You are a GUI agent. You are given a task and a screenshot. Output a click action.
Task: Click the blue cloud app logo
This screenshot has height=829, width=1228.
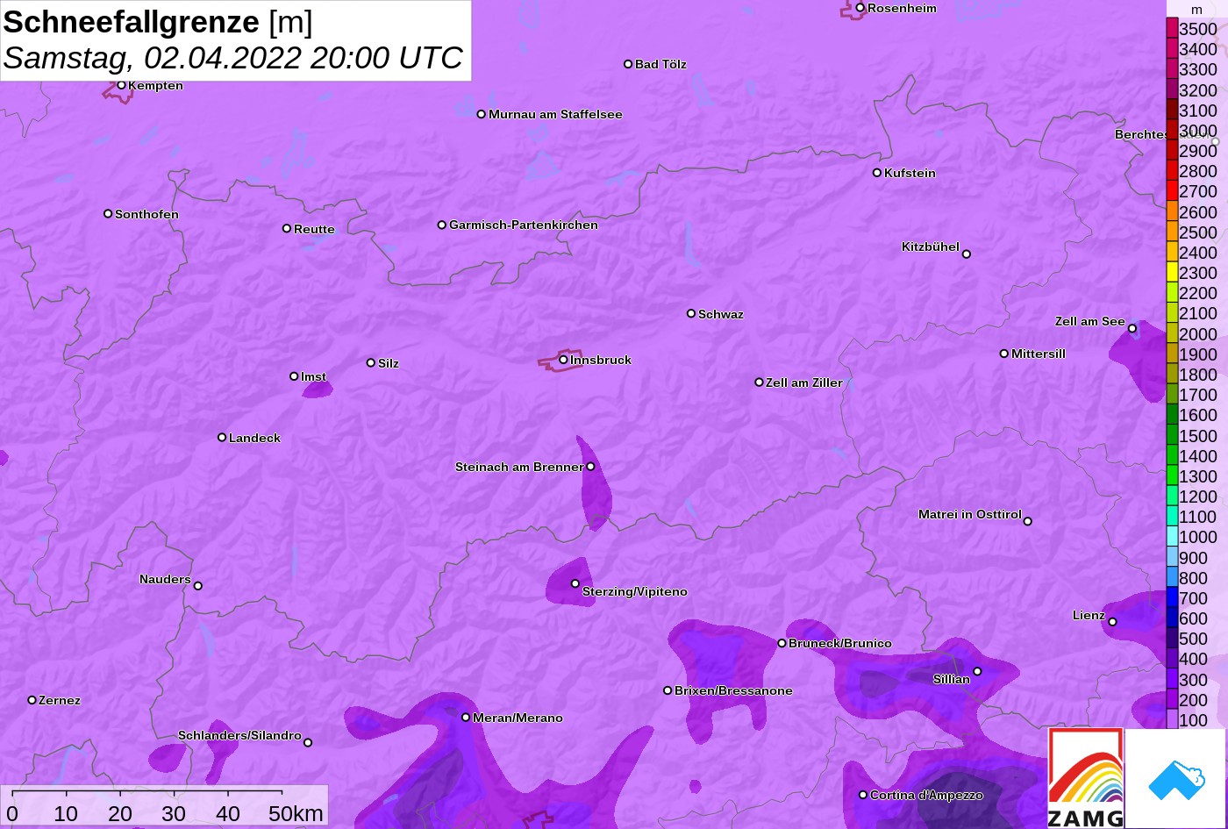coord(1175,778)
